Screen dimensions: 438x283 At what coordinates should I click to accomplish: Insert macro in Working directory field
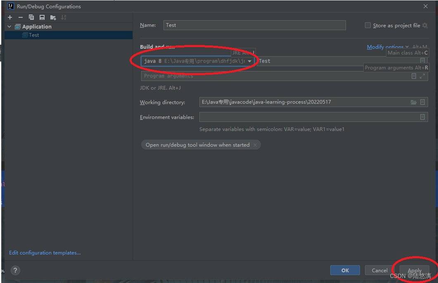click(x=422, y=102)
